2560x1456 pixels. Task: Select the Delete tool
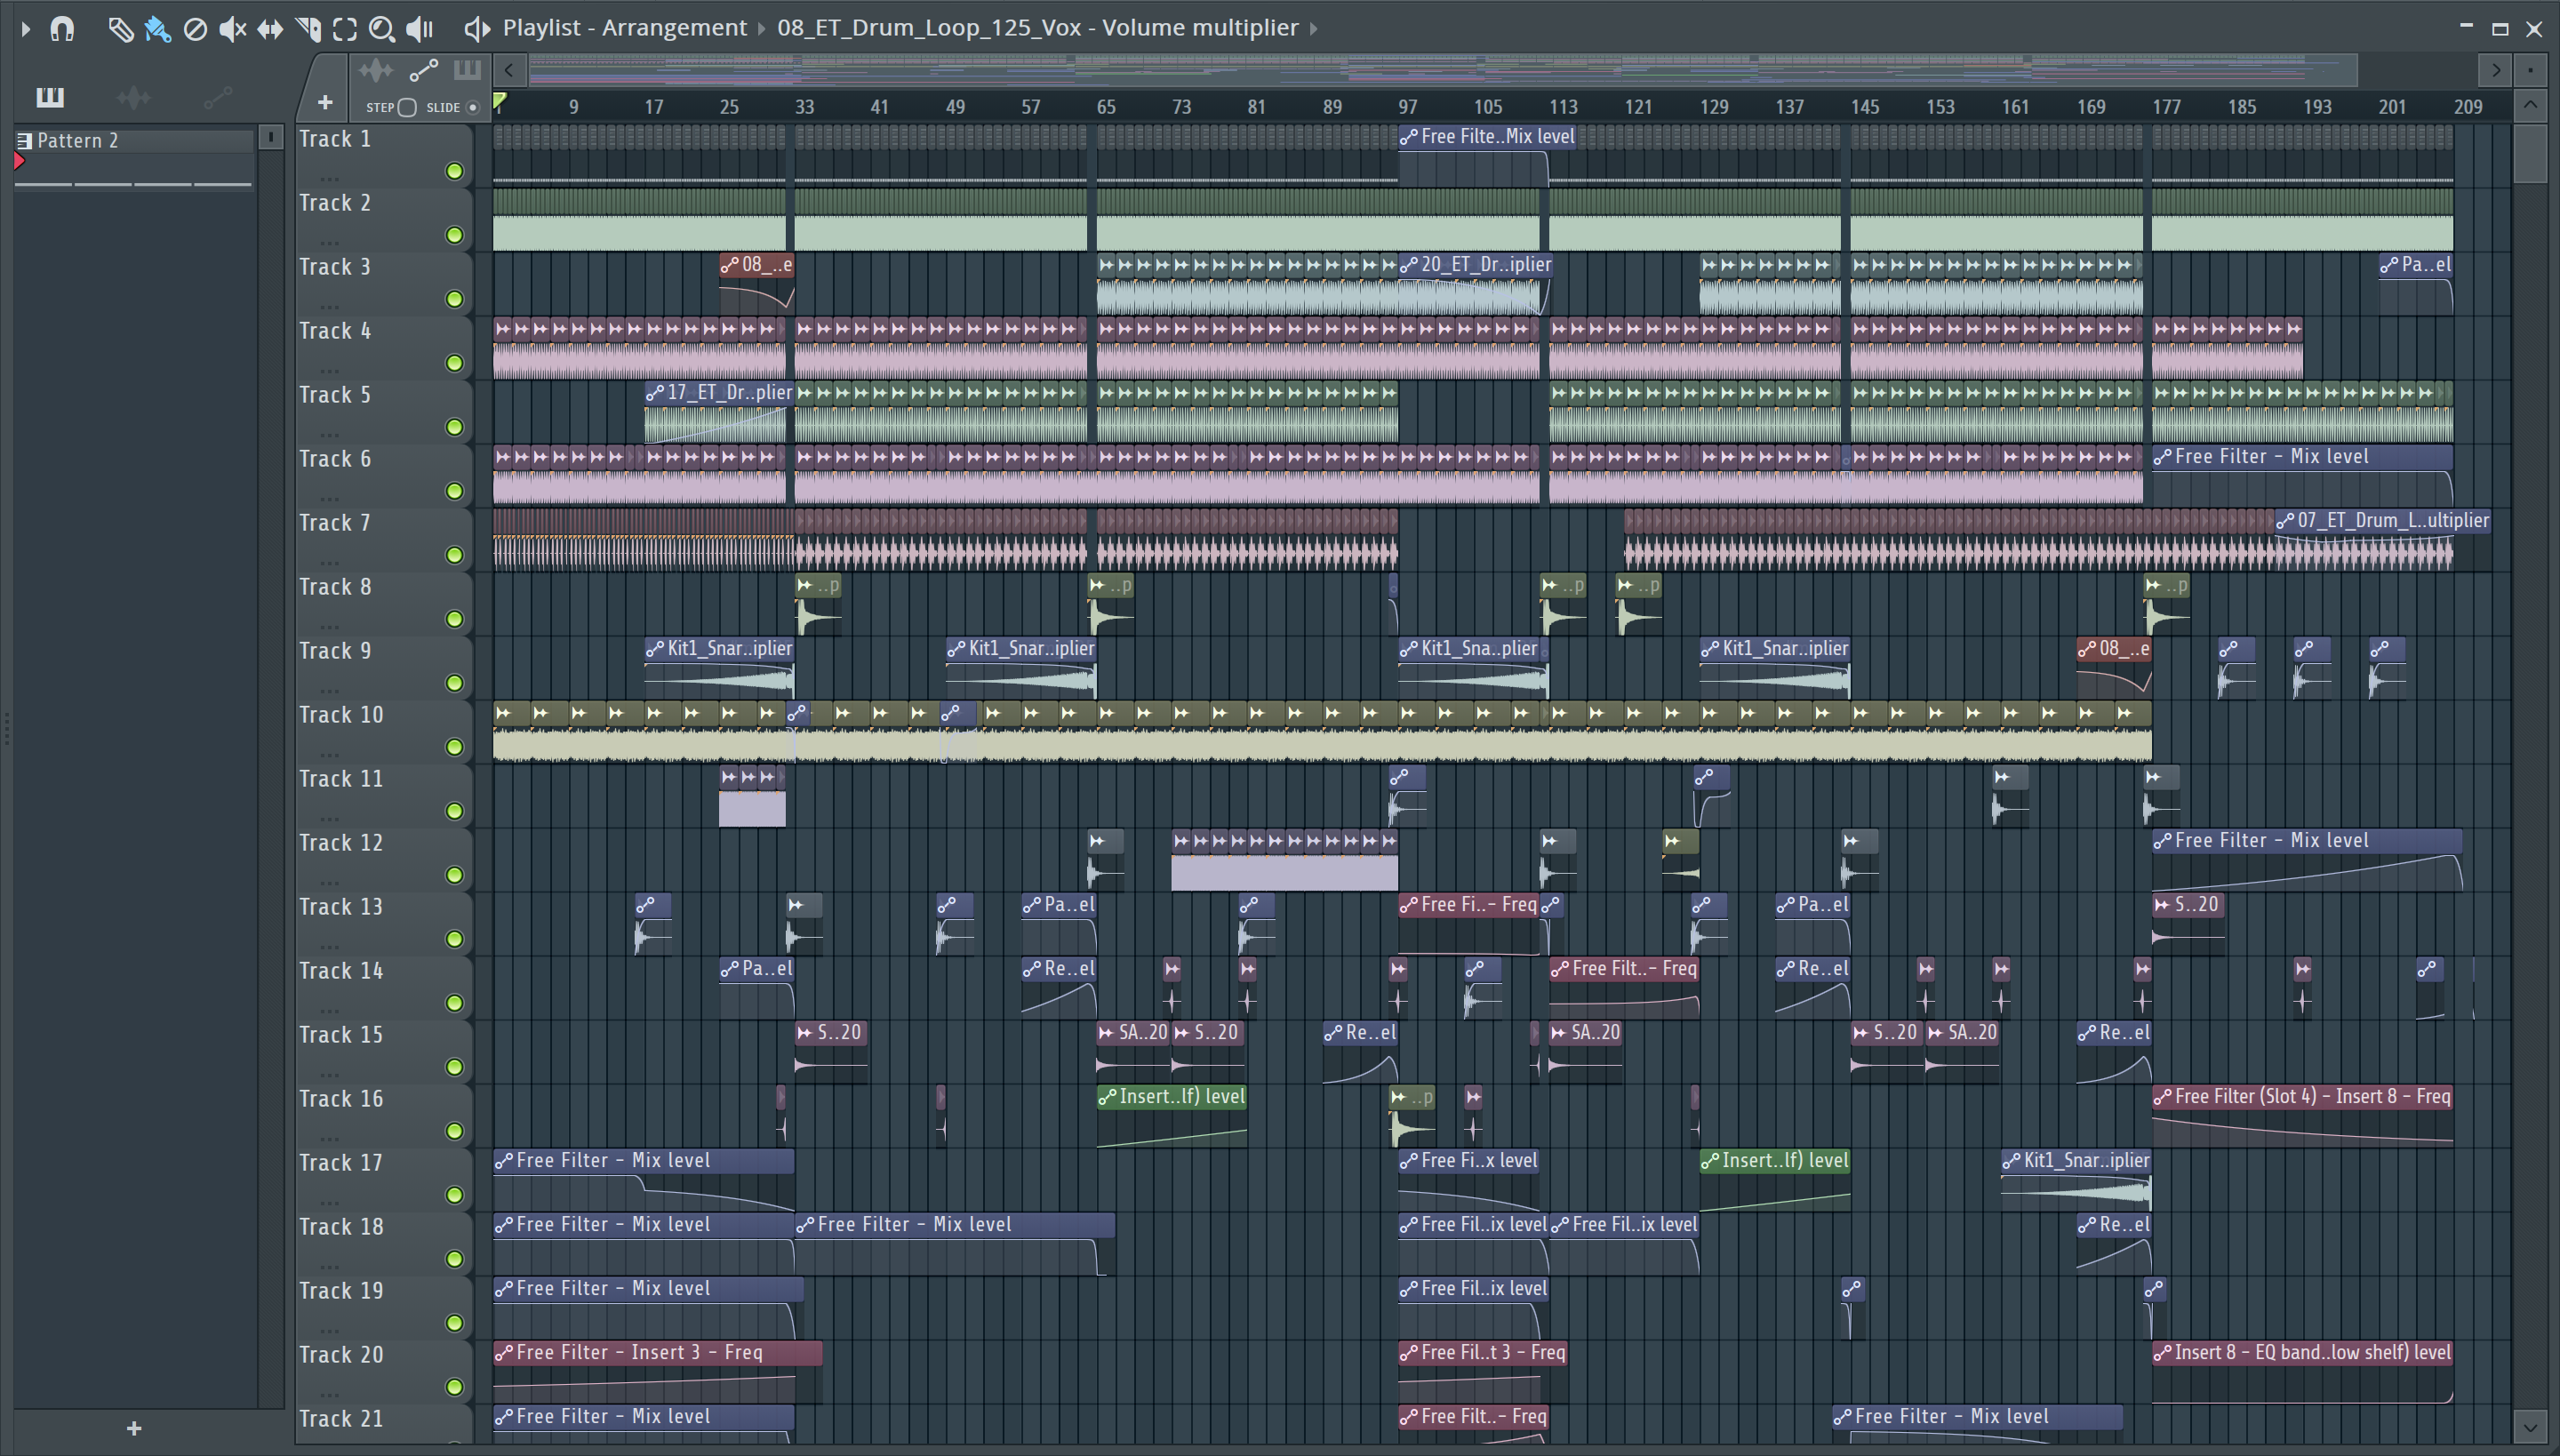click(x=195, y=29)
